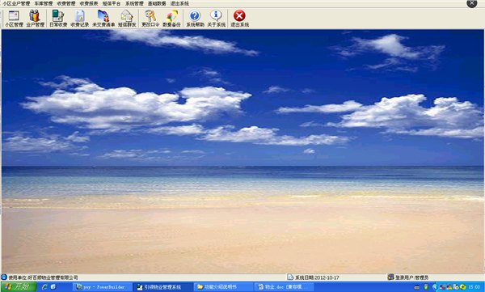Switch to 引领物业管理系统 taskbar button
Image resolution: width=485 pixels, height=292 pixels.
tap(162, 287)
